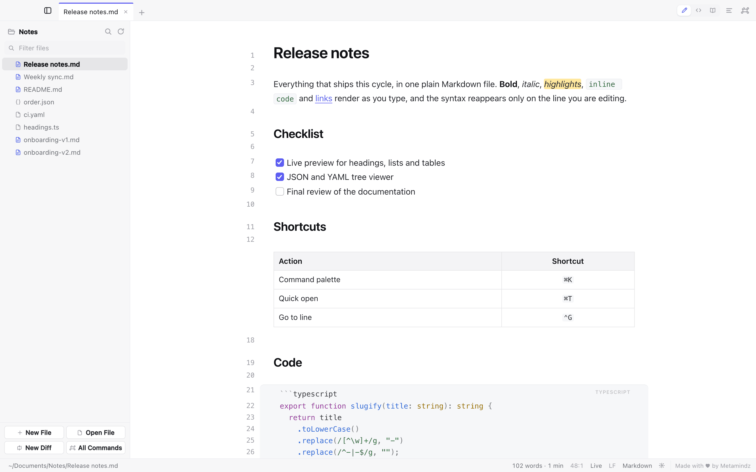This screenshot has height=472, width=756.
Task: Click the All Commands button
Action: point(96,448)
